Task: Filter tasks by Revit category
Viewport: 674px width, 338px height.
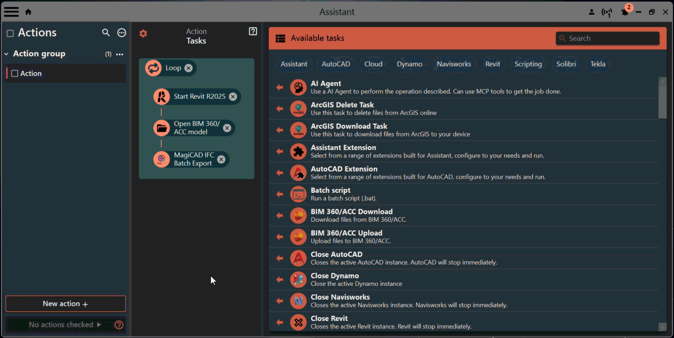Action: coord(493,64)
